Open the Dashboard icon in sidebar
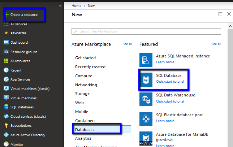 tap(6, 43)
